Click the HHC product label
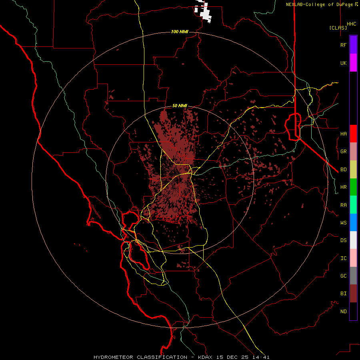This screenshot has height=360, width=360. 352,24
